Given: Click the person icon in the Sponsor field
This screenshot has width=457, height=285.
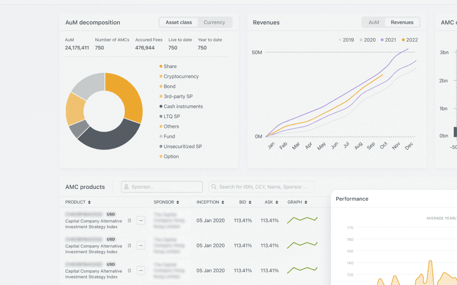Looking at the screenshot, I should [126, 187].
